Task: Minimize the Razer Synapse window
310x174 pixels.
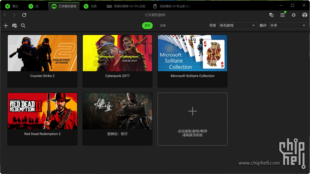Action: [x=281, y=5]
